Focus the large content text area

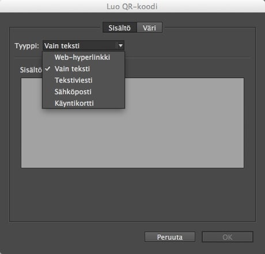[x=132, y=123]
